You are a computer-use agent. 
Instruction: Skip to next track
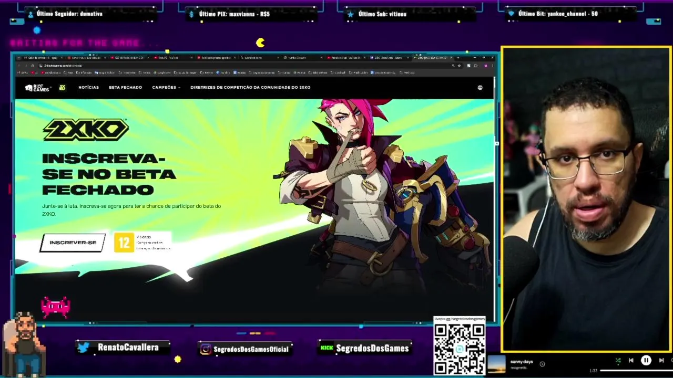coord(661,361)
